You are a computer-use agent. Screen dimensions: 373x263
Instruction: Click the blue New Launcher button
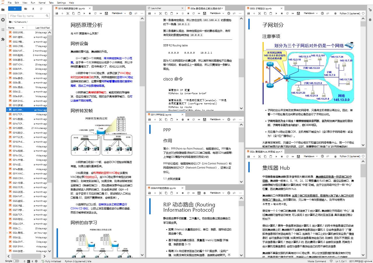[15, 9]
